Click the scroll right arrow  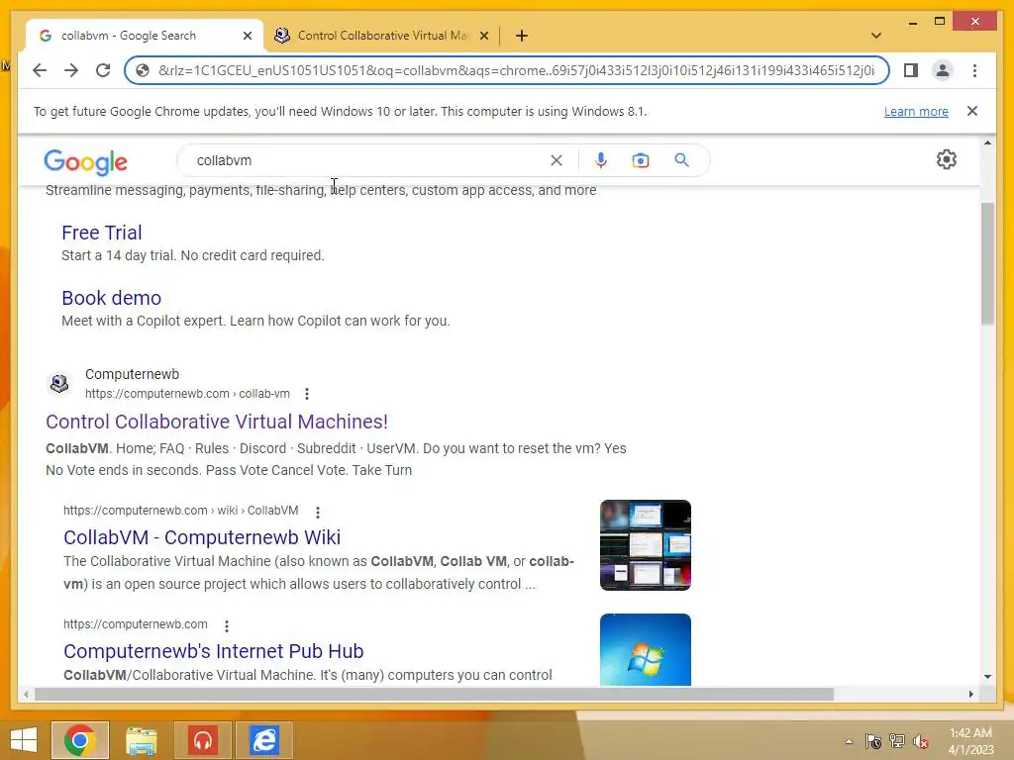pyautogui.click(x=970, y=694)
